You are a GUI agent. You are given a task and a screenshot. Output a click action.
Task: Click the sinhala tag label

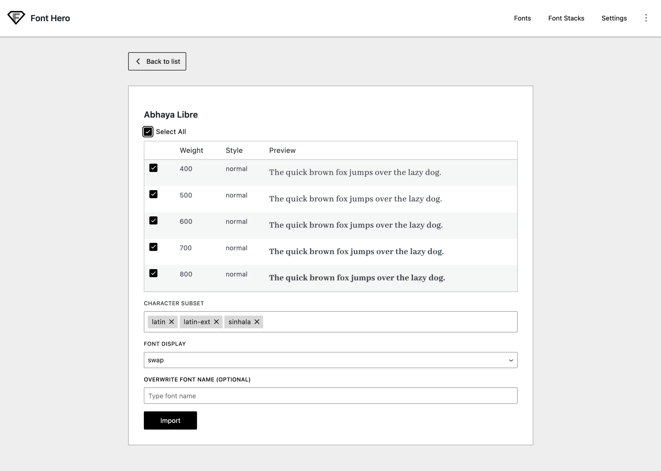point(239,322)
